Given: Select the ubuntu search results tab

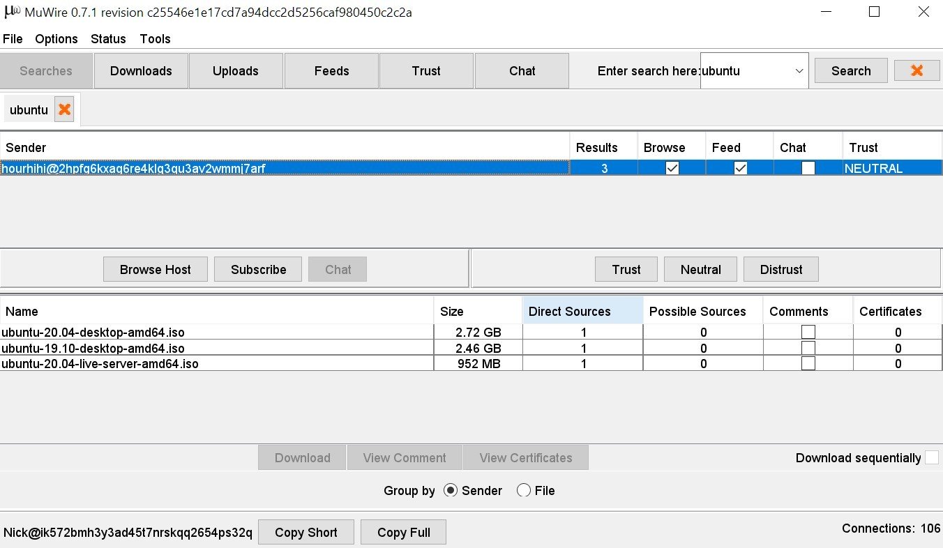Looking at the screenshot, I should coord(29,109).
